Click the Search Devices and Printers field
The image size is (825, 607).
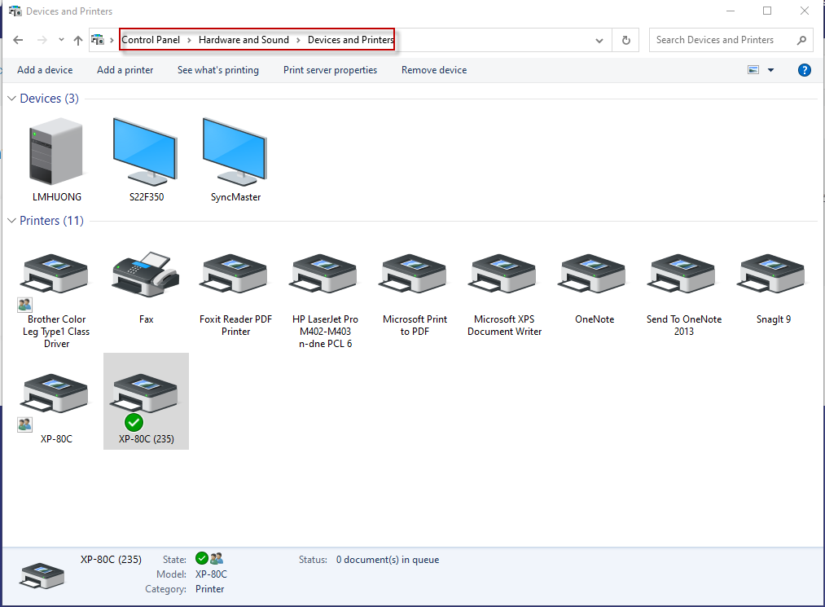point(731,40)
